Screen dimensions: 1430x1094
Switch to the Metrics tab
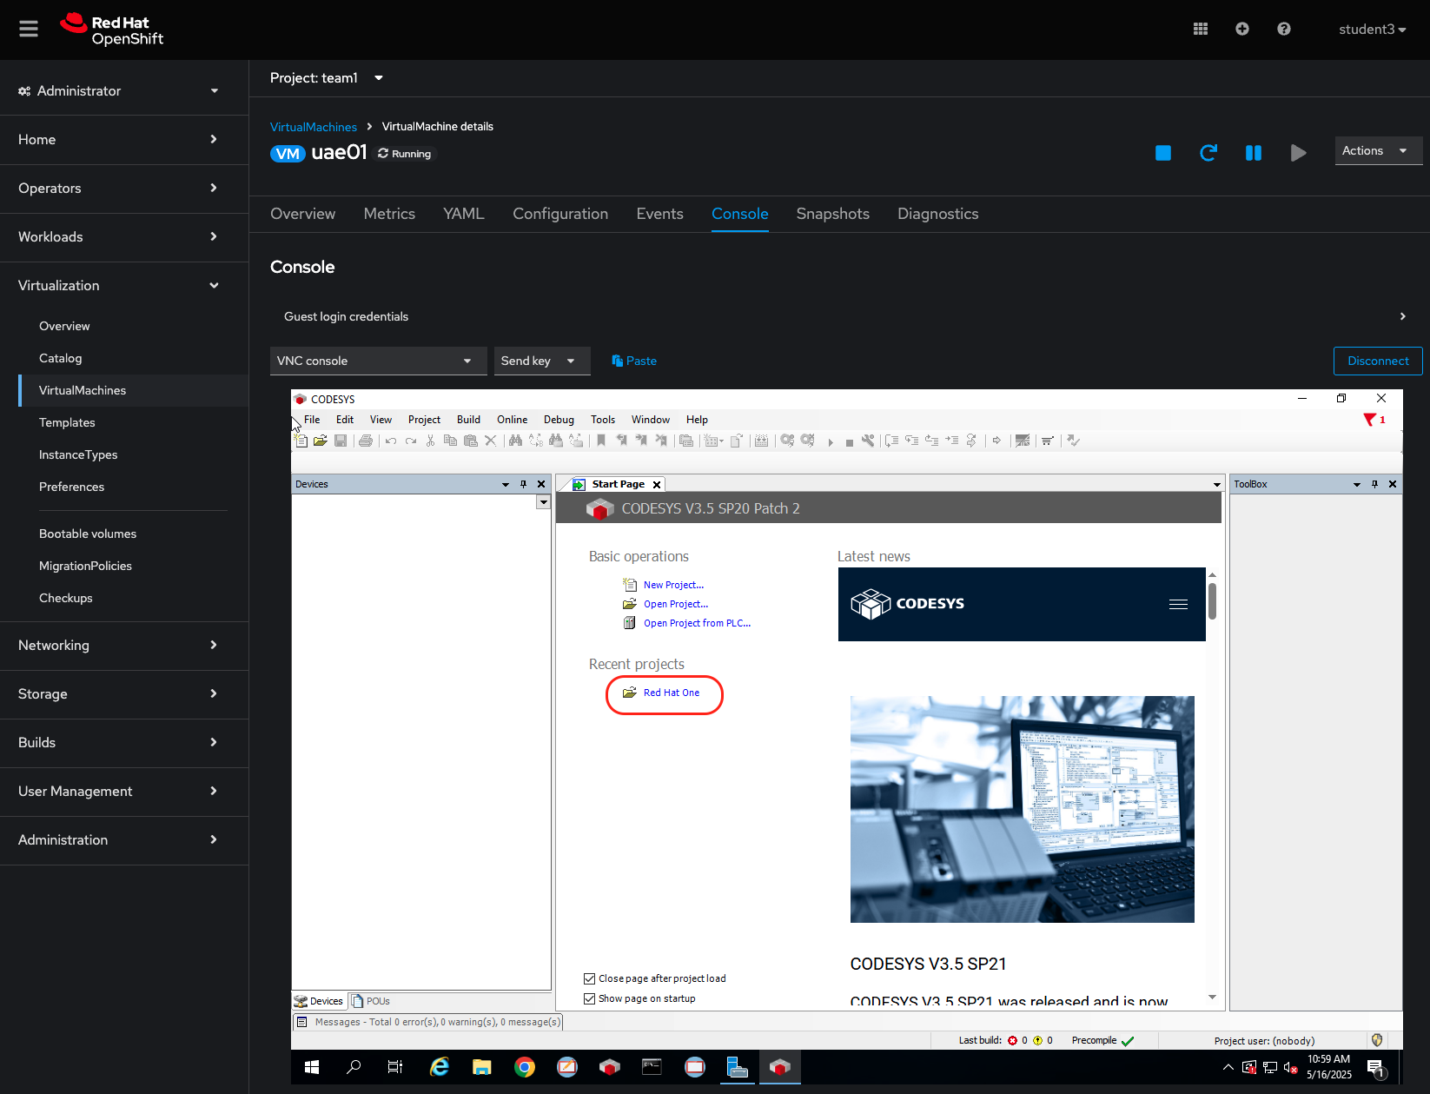(x=389, y=214)
